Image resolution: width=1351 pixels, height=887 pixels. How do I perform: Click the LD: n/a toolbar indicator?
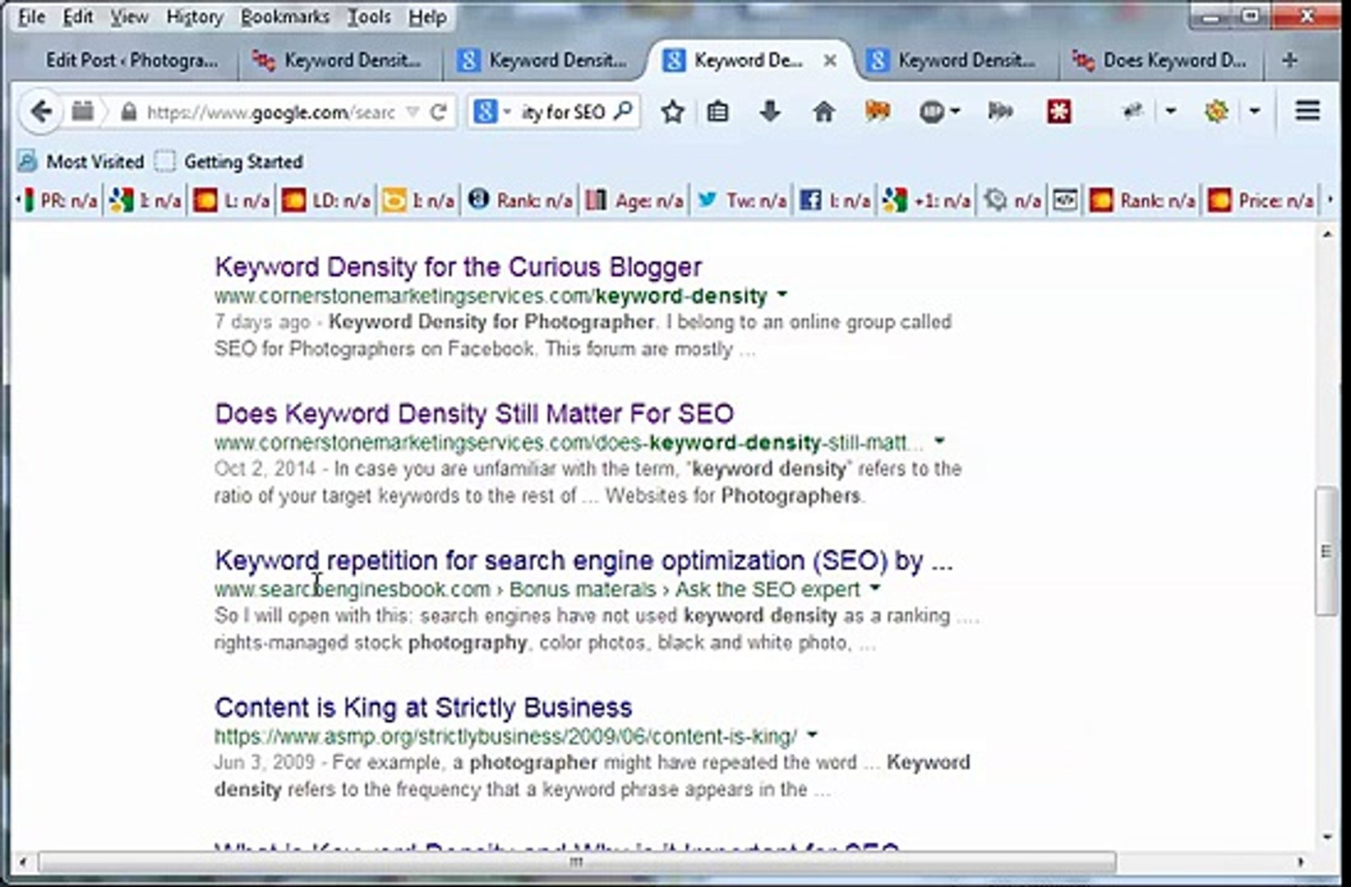coord(326,200)
